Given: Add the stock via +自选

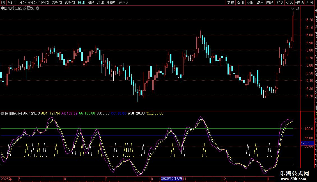Looking at the screenshot, I should [x=299, y=3].
